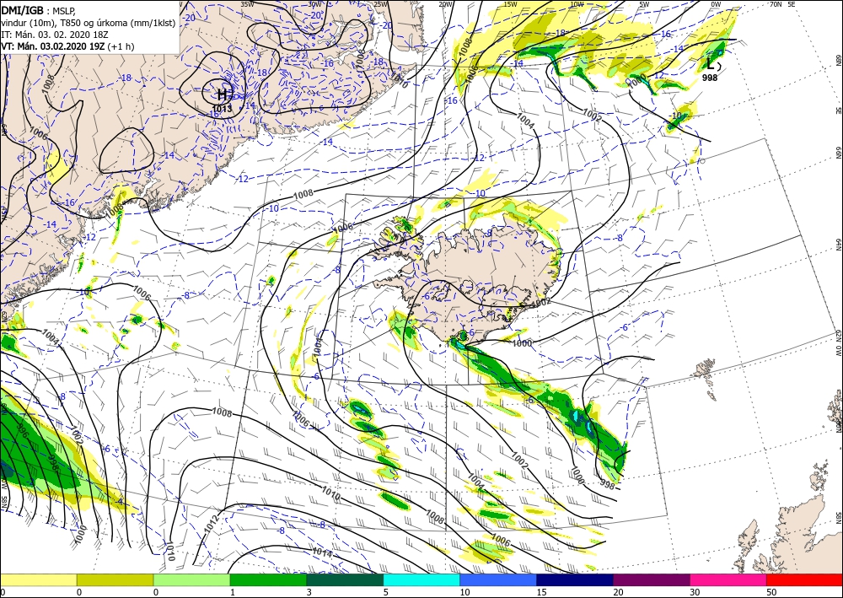The image size is (843, 598).
Task: Click the '1013' pressure value below H
Action: (222, 109)
